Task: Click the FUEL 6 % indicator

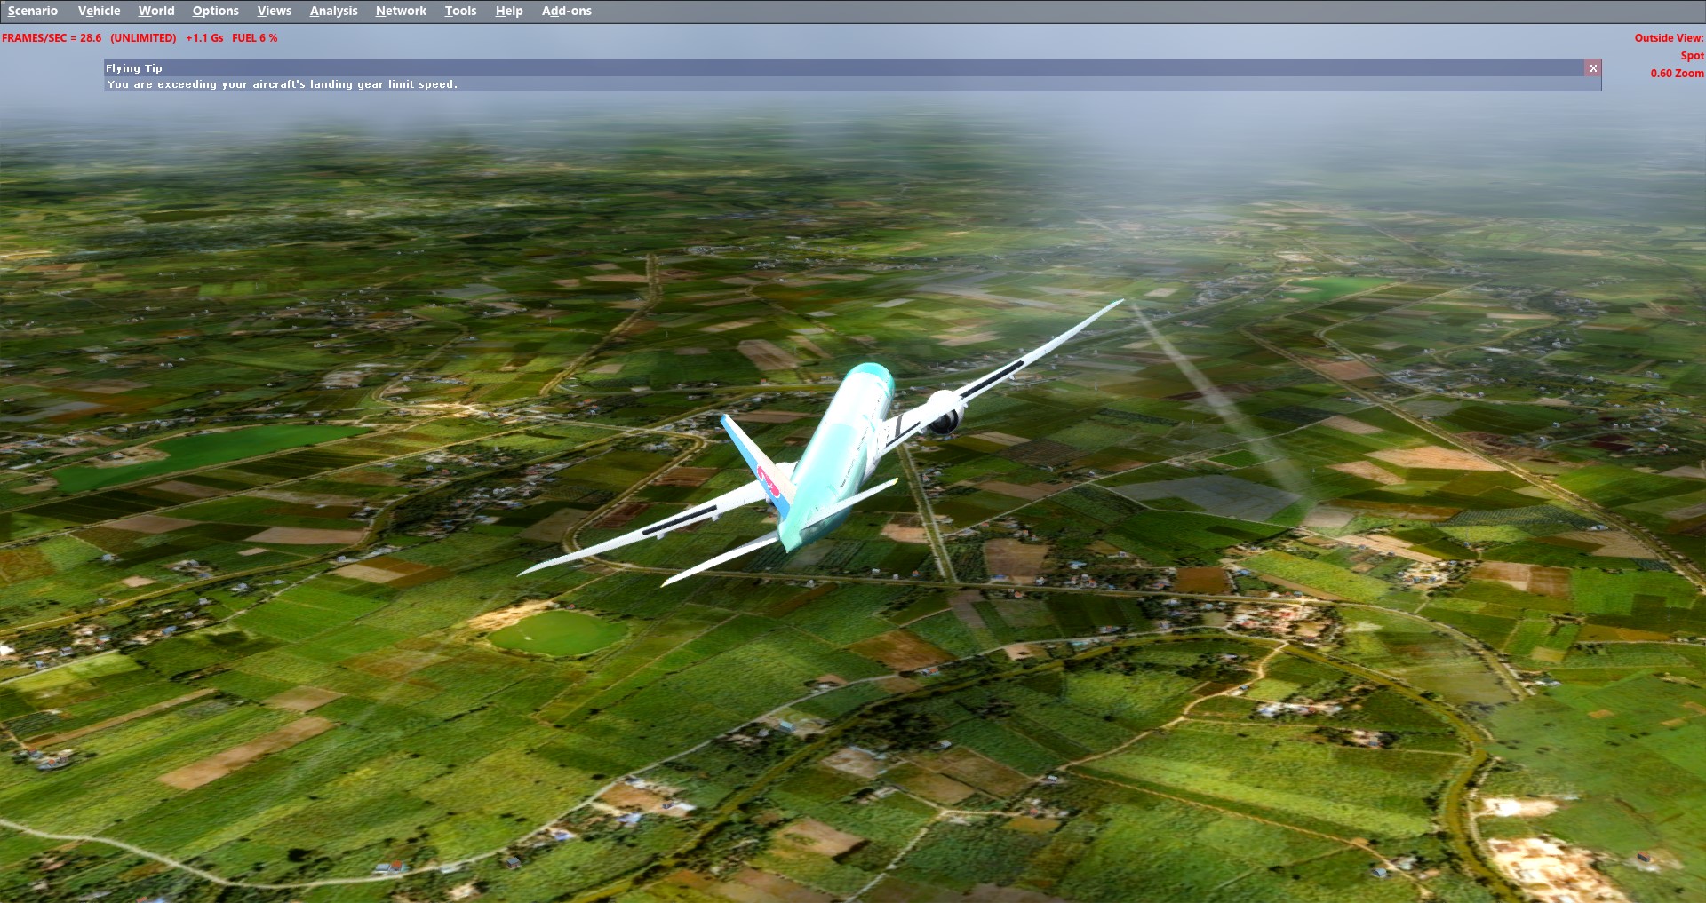Action: coord(255,38)
